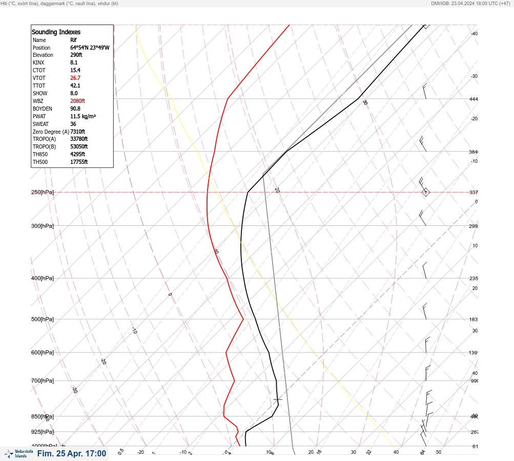Screen dimensions: 514x461
Task: Select the WBZ value 2080ft
Action: click(x=78, y=101)
